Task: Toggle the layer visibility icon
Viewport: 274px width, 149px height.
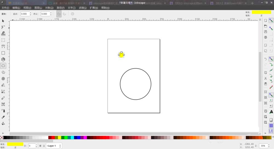Action: 40,146
